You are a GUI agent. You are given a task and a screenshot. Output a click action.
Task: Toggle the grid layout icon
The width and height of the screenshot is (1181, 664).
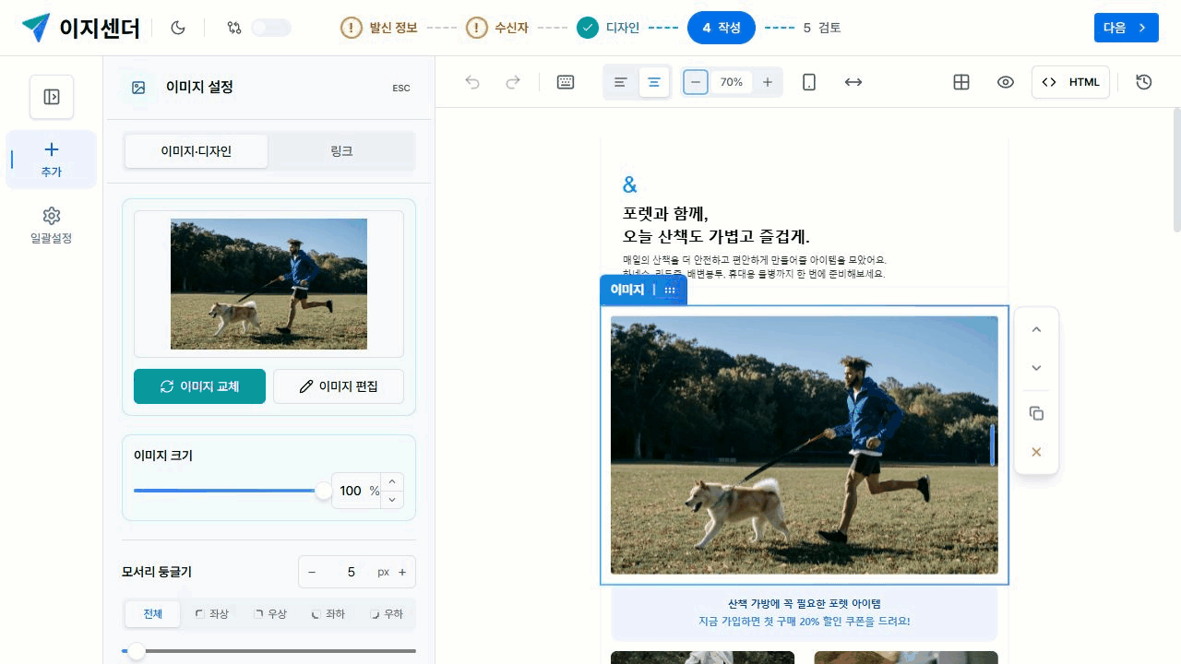point(961,82)
